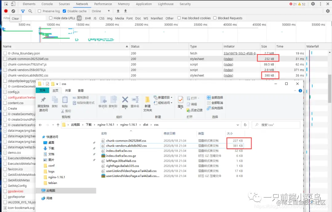
Task: Tick checkbox beside chunk-vendors.058c0078.js request
Action: 5,70
